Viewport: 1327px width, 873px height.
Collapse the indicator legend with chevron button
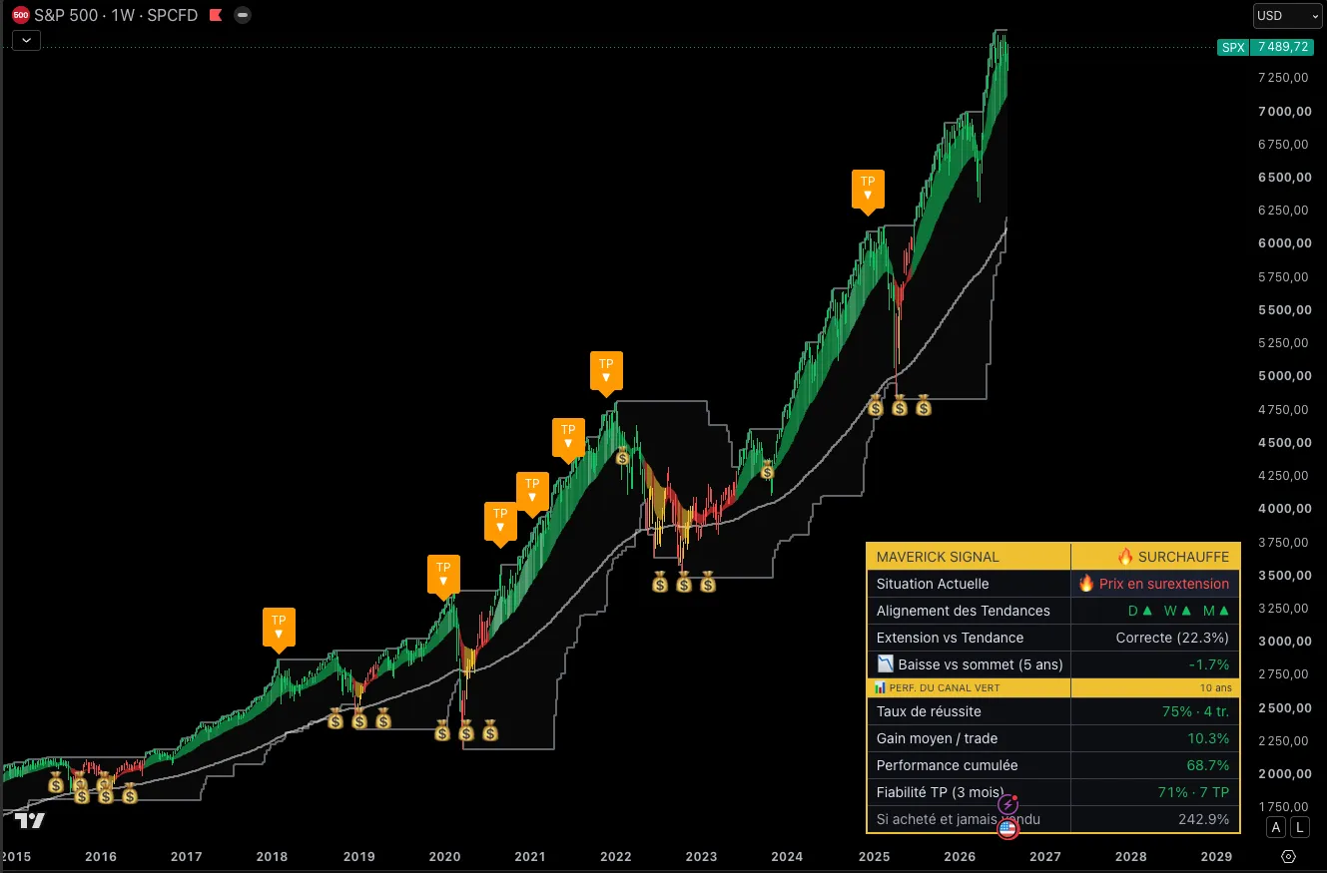point(26,41)
